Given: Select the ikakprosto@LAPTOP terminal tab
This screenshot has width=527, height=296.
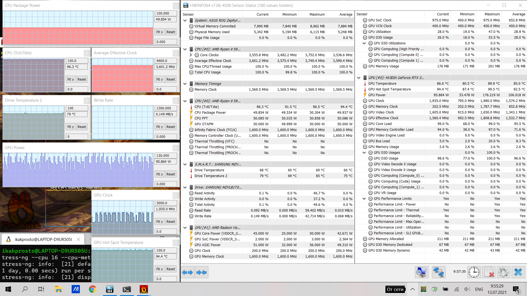Looking at the screenshot, I should 43,240.
